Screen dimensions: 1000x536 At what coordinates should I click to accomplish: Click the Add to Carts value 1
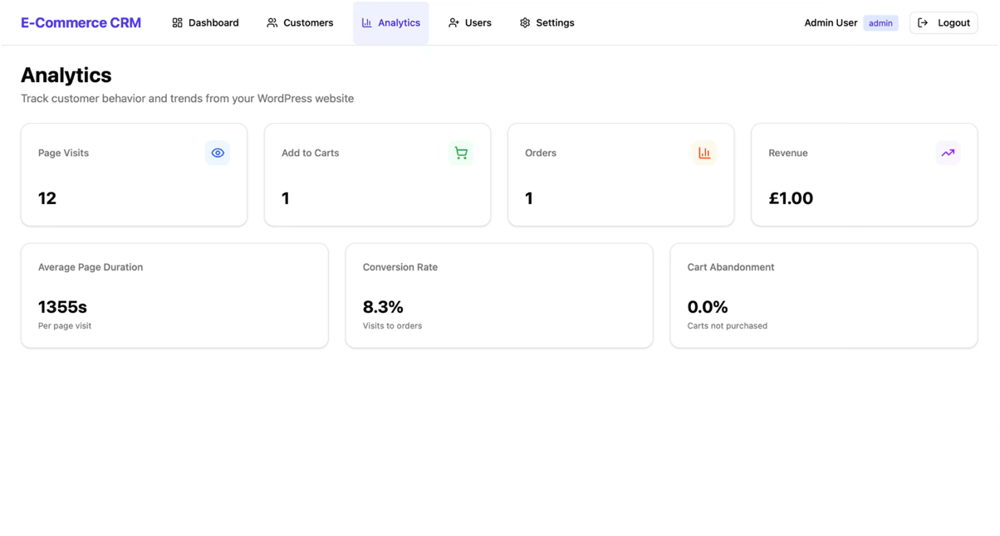[x=286, y=198]
